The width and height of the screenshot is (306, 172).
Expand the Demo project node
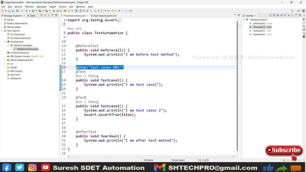tap(2, 20)
